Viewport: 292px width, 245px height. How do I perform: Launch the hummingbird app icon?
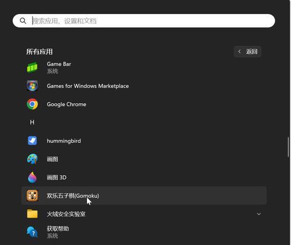[x=32, y=141]
